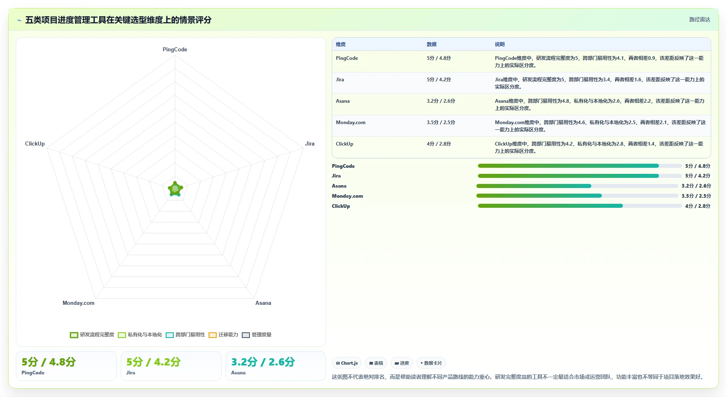Toggle the 私有化与本地化 legend item
Screen dimensions: 727x397
pos(140,335)
